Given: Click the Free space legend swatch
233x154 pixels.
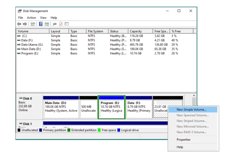Looking at the screenshot, I should coord(99,130).
